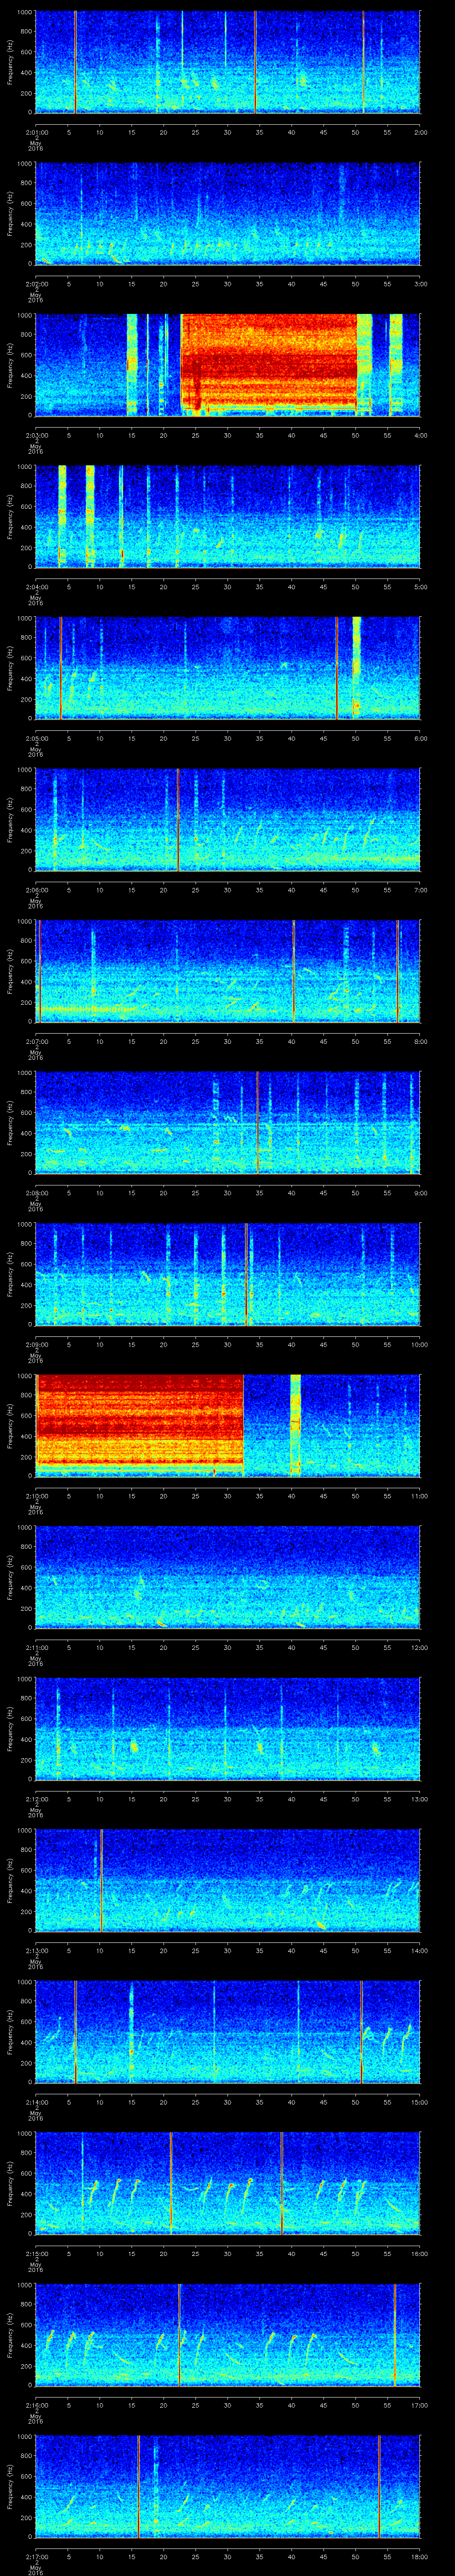Click the 2:14:00 start time label
The width and height of the screenshot is (455, 2576).
tap(36, 2102)
